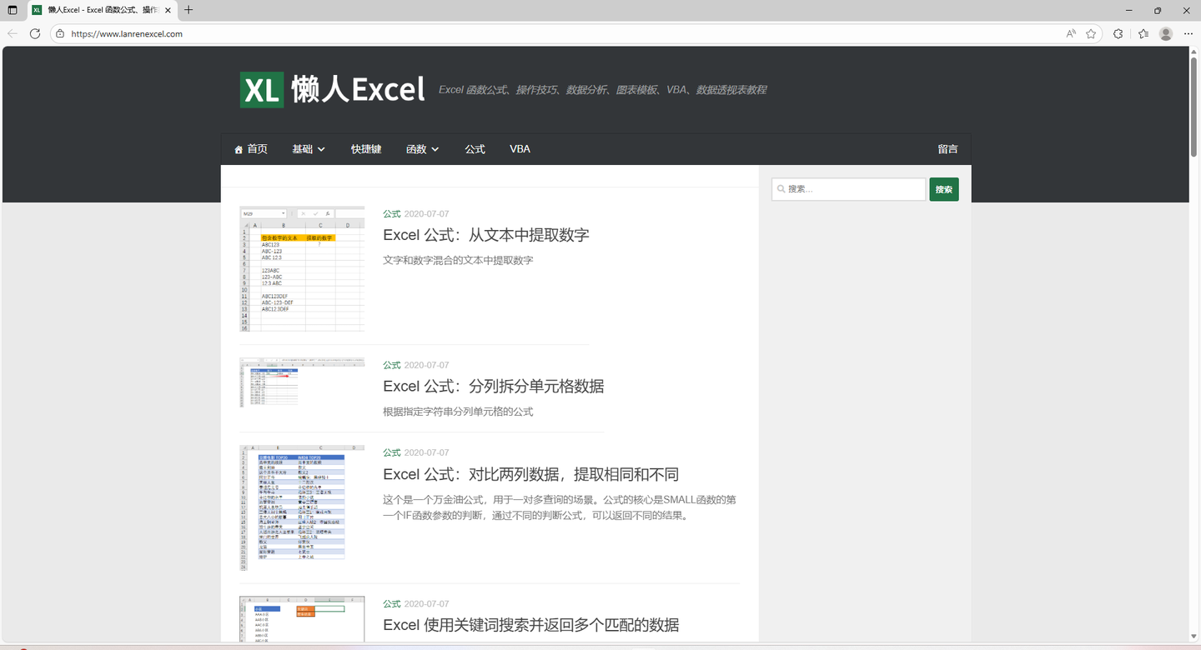Click date 2020-07-07 above 从文本中提取数字
This screenshot has width=1201, height=650.
[x=426, y=214]
